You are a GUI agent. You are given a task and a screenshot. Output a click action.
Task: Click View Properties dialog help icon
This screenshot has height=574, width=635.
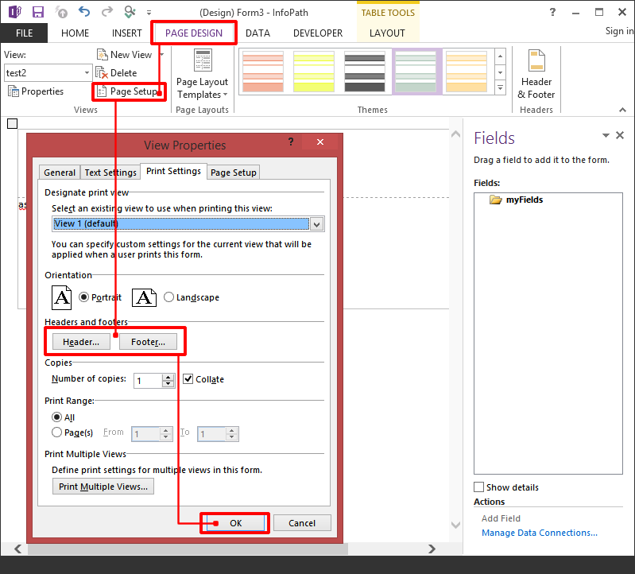(x=291, y=142)
